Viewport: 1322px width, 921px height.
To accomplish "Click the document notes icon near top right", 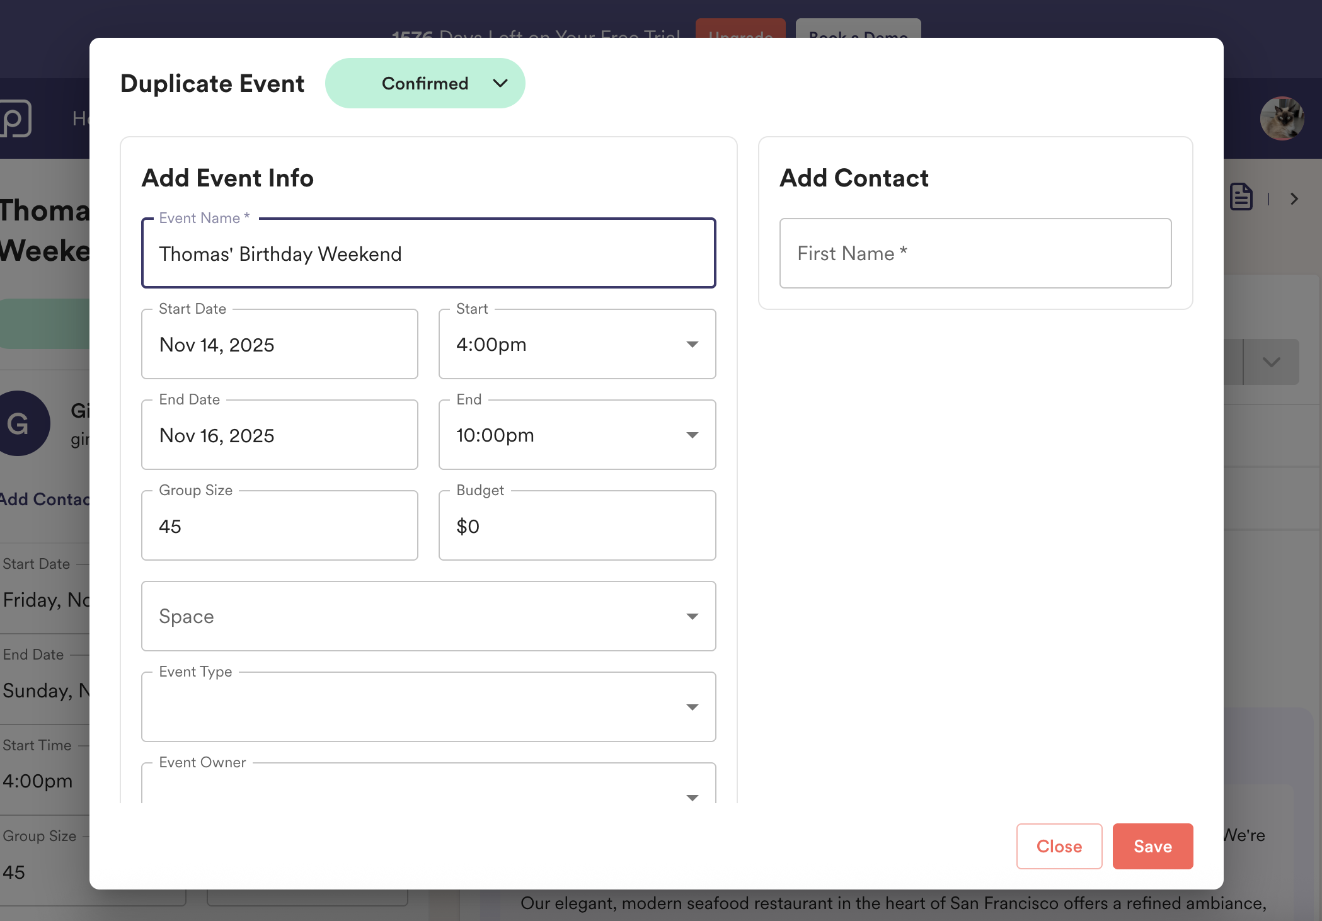I will pyautogui.click(x=1241, y=197).
